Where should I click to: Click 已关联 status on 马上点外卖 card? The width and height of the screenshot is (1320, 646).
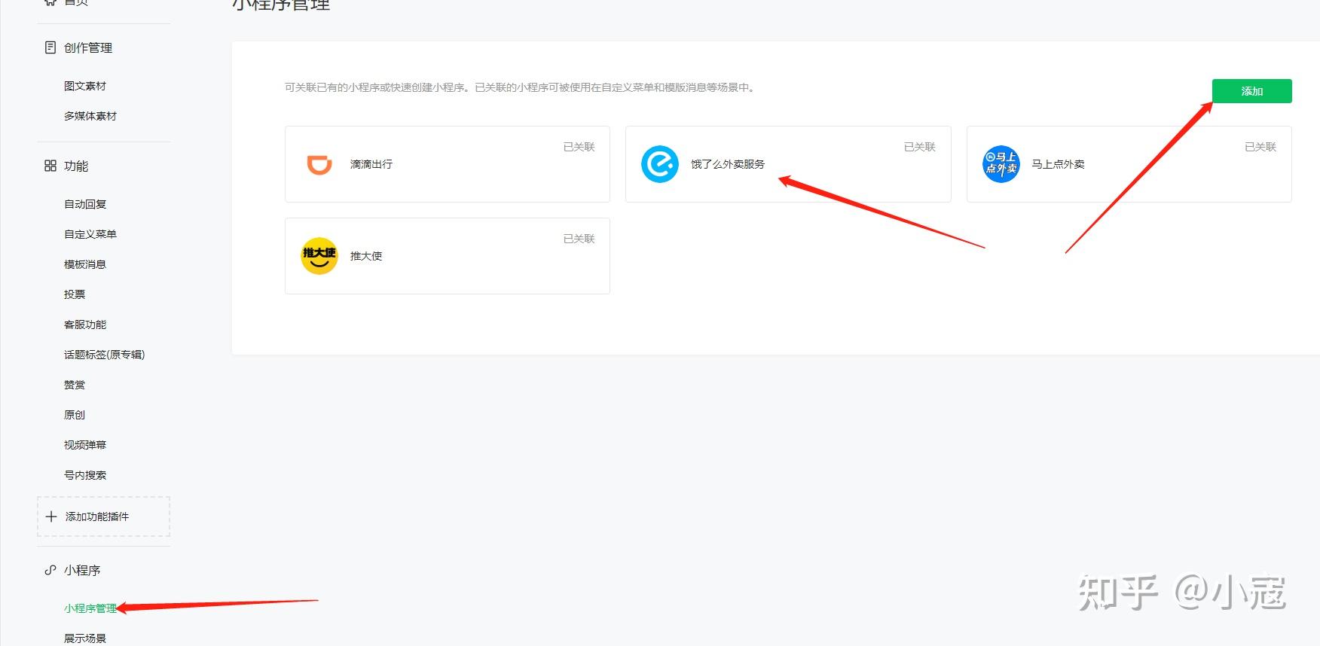point(1260,147)
